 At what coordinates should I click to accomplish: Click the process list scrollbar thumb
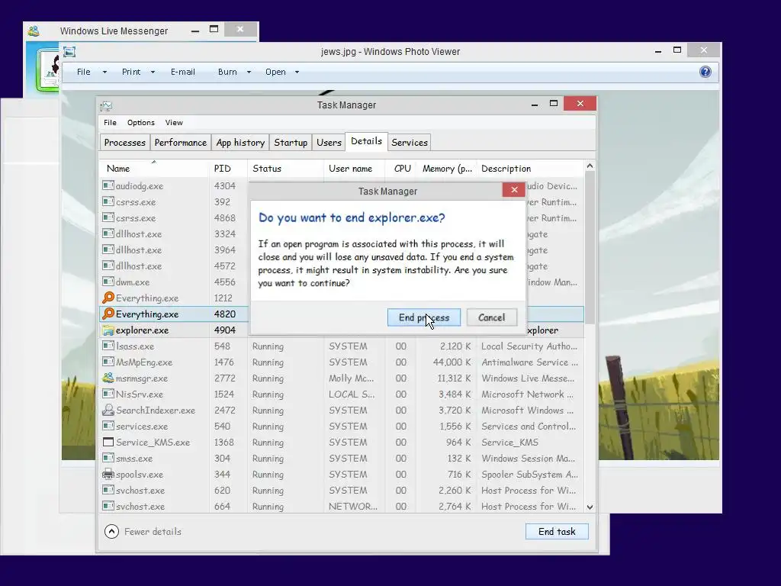tap(590, 248)
